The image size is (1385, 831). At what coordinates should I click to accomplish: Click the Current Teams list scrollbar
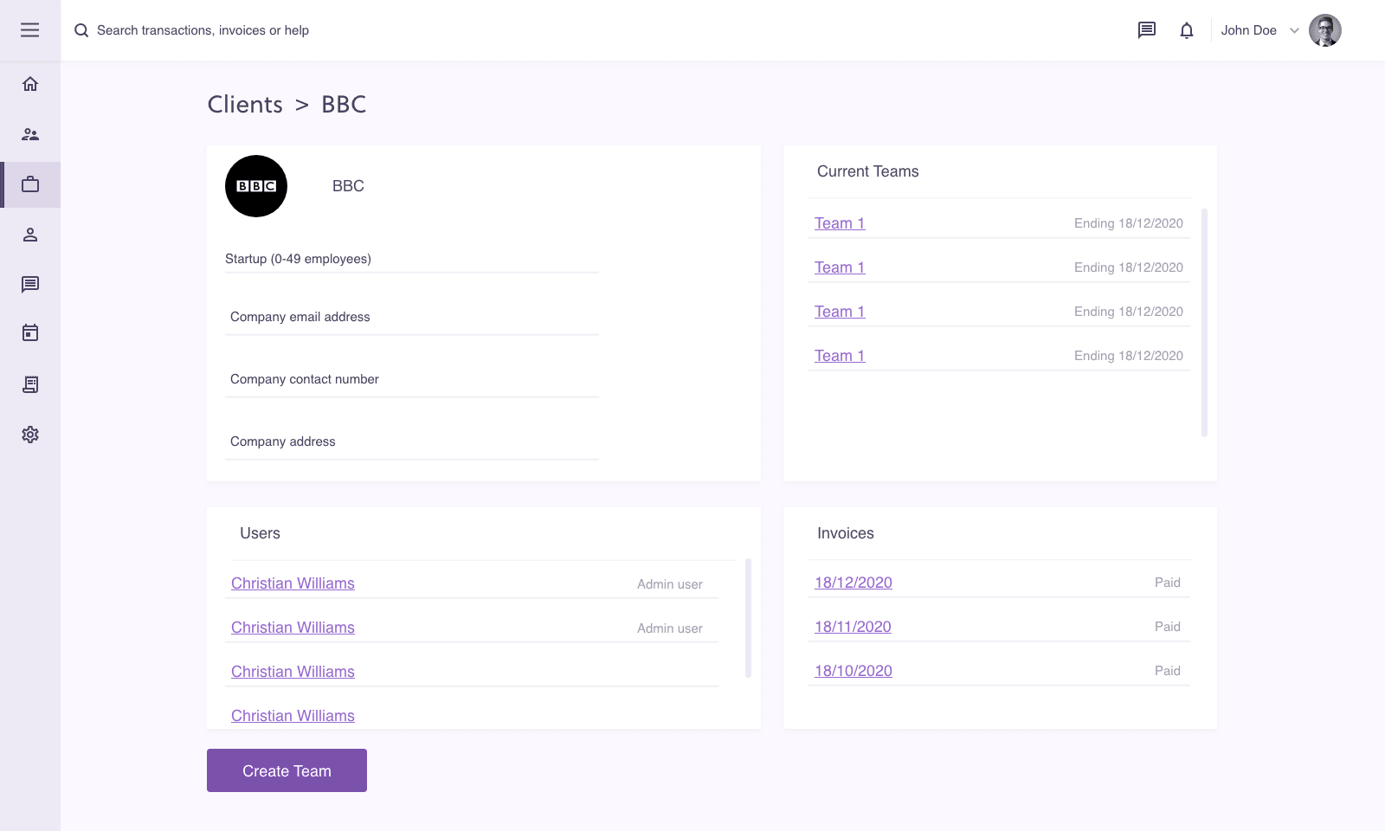point(1204,322)
